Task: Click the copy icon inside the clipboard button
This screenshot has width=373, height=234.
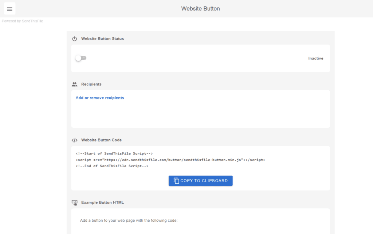Action: pos(176,180)
